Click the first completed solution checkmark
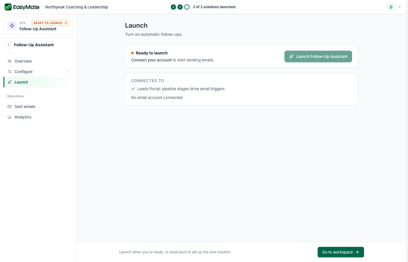 click(173, 7)
